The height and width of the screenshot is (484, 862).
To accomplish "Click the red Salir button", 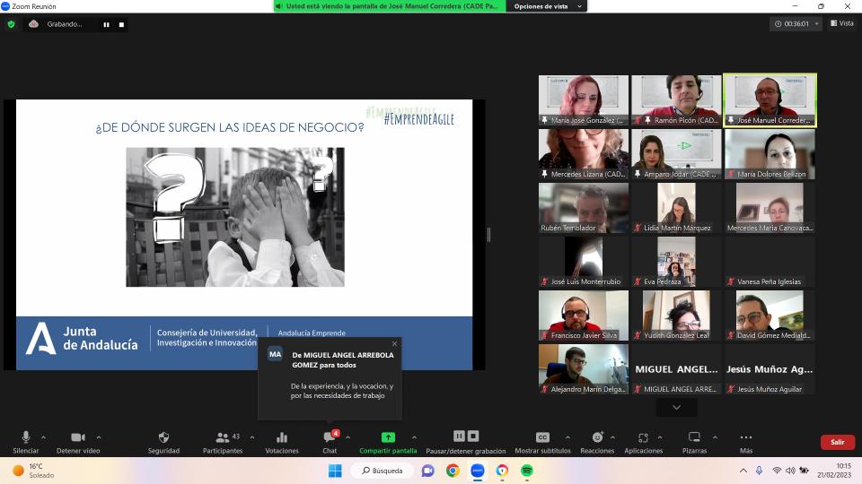I will point(837,442).
